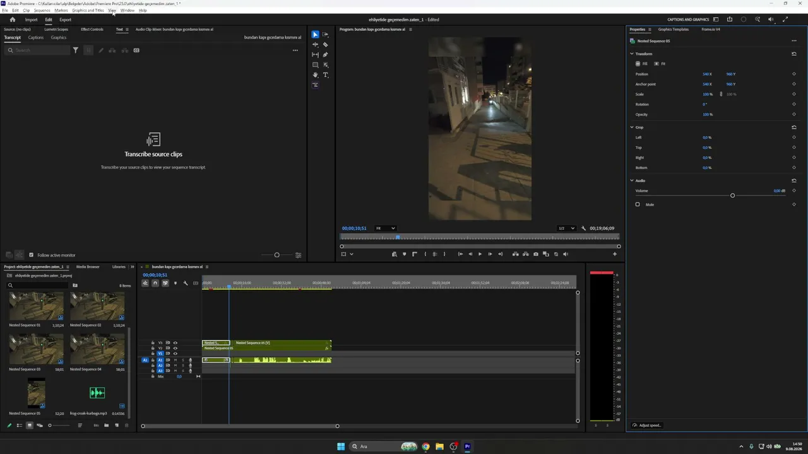Click the Home icon in the header
This screenshot has width=808, height=454.
[x=13, y=20]
